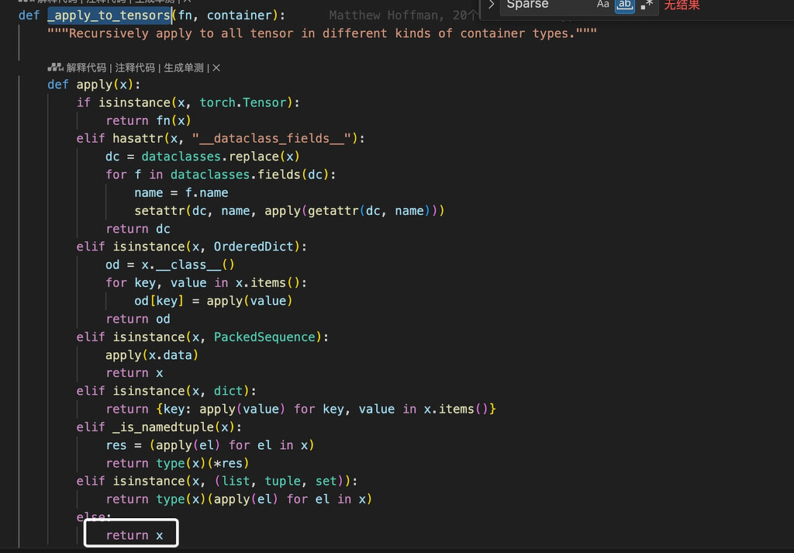The width and height of the screenshot is (794, 553).
Task: Click the AI assistant code lens icon
Action: 55,67
